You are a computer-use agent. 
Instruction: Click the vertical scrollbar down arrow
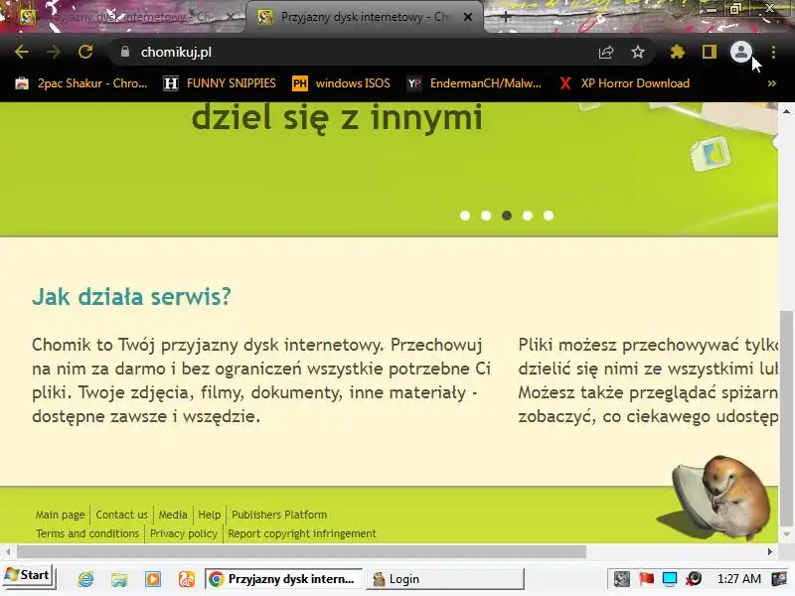[786, 534]
